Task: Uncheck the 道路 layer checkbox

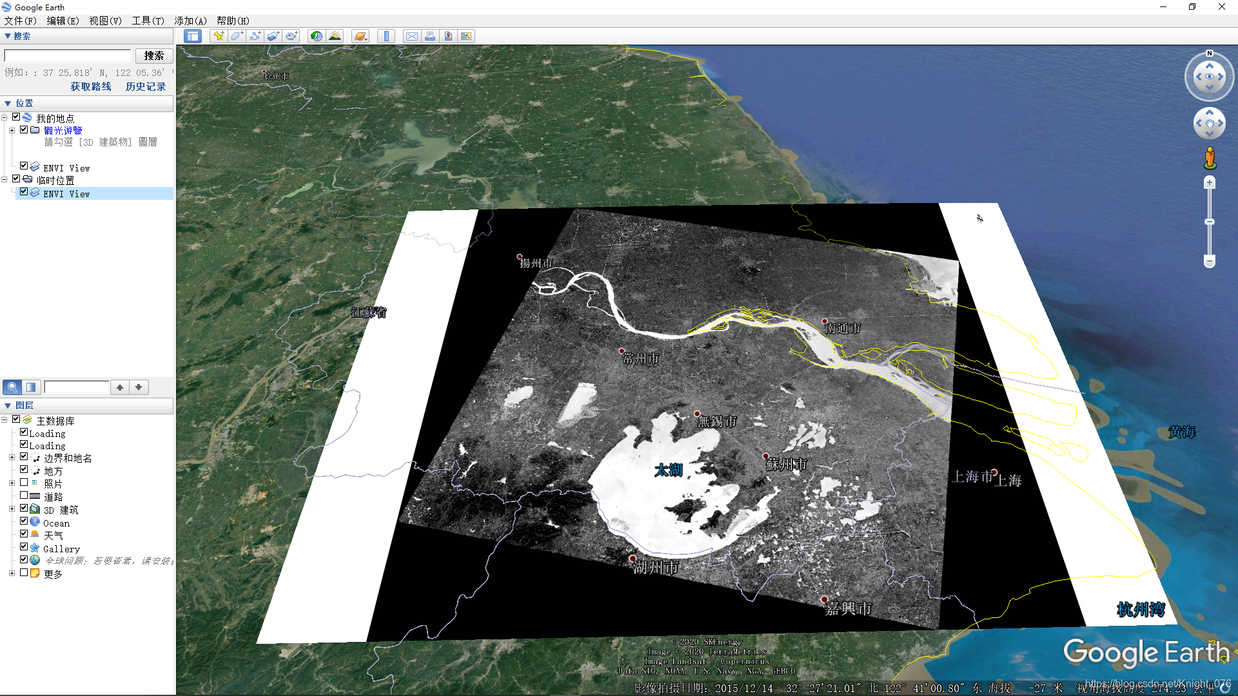Action: (x=24, y=496)
